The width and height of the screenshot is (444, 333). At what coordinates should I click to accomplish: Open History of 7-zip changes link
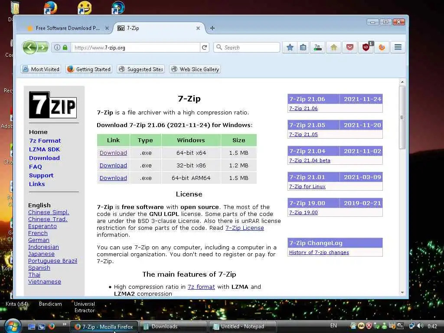(319, 252)
